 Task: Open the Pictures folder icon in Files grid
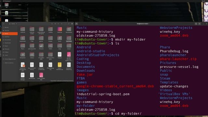[41, 46]
